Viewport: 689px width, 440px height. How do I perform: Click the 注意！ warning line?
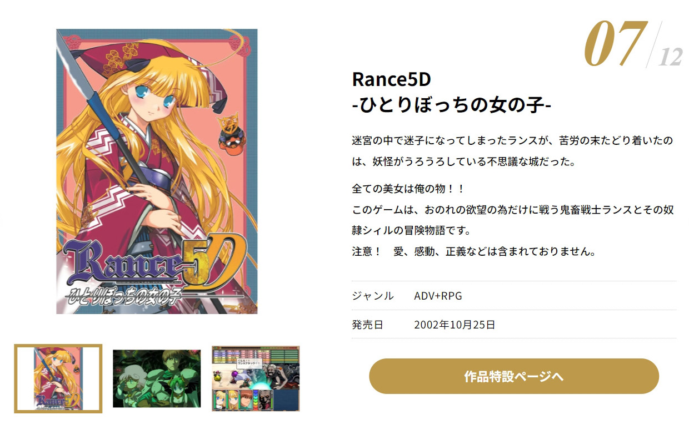pos(475,251)
